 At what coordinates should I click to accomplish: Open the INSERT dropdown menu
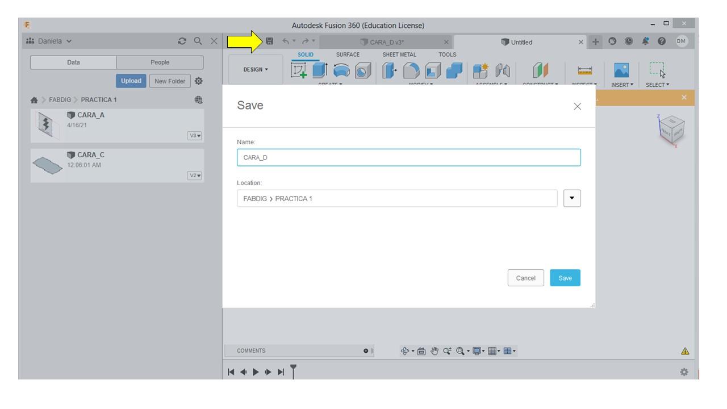coord(622,85)
